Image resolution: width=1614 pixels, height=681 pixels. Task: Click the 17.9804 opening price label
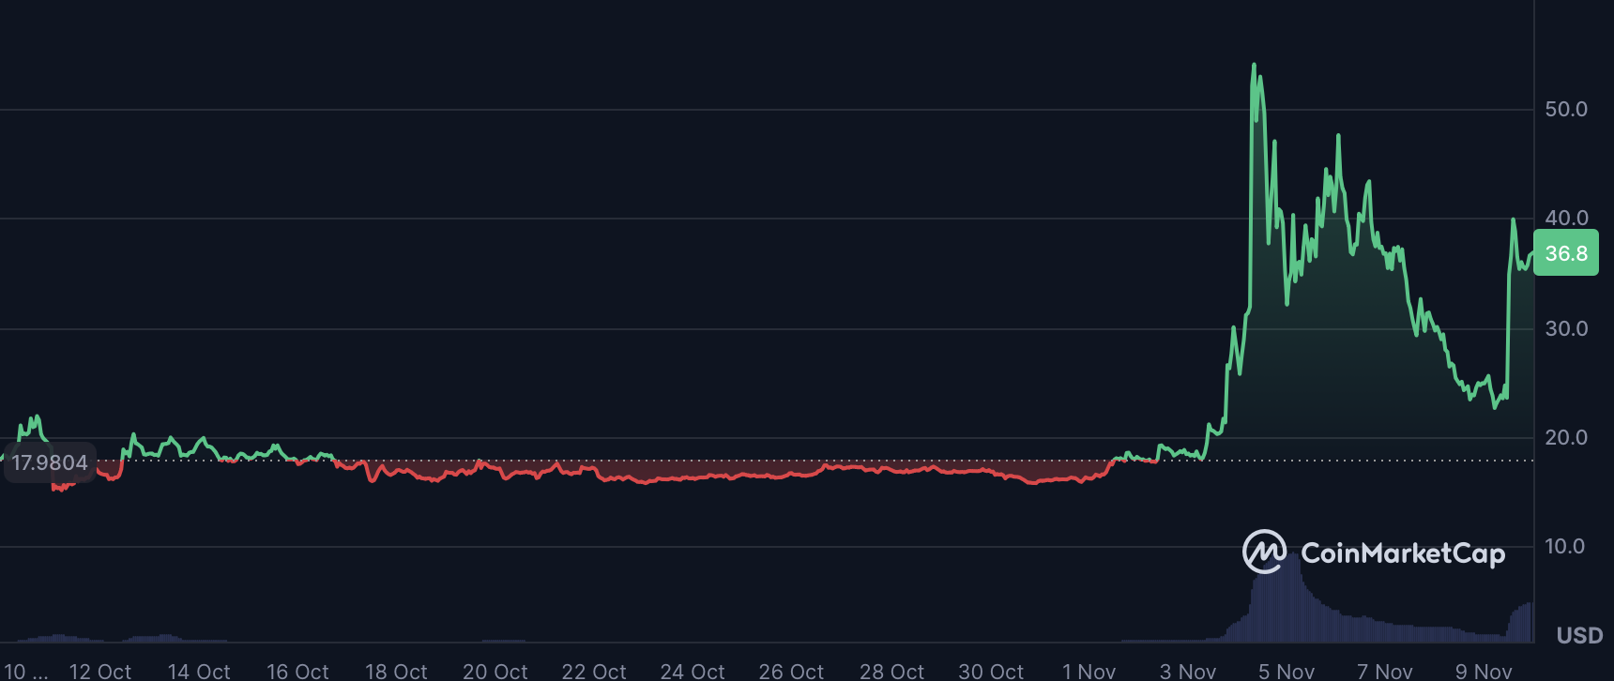[x=50, y=462]
